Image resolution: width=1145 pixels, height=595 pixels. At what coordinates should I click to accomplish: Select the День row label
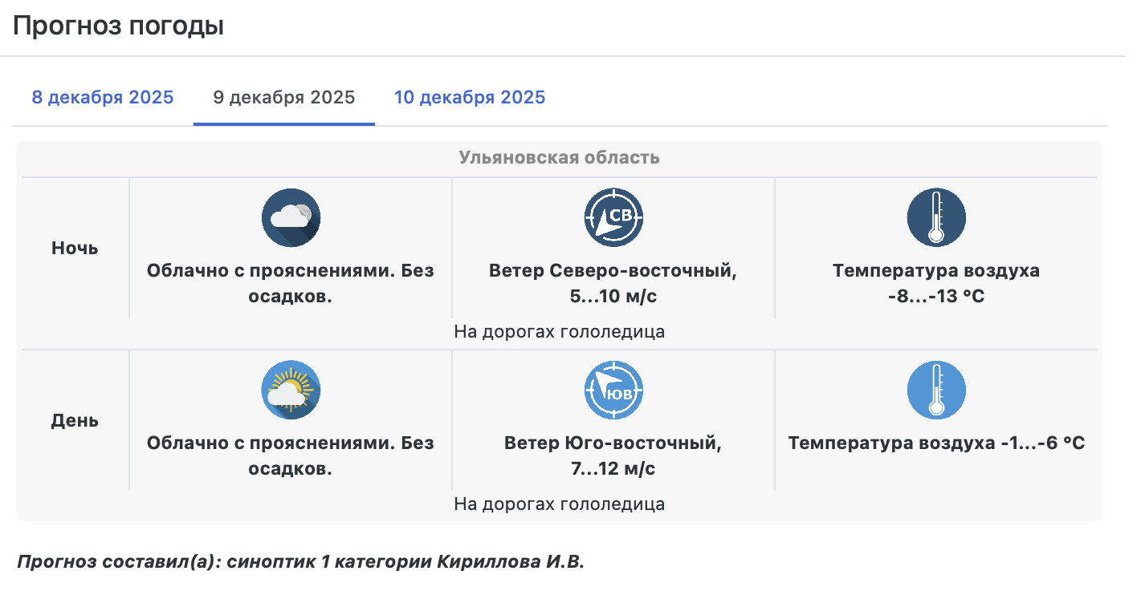[75, 421]
